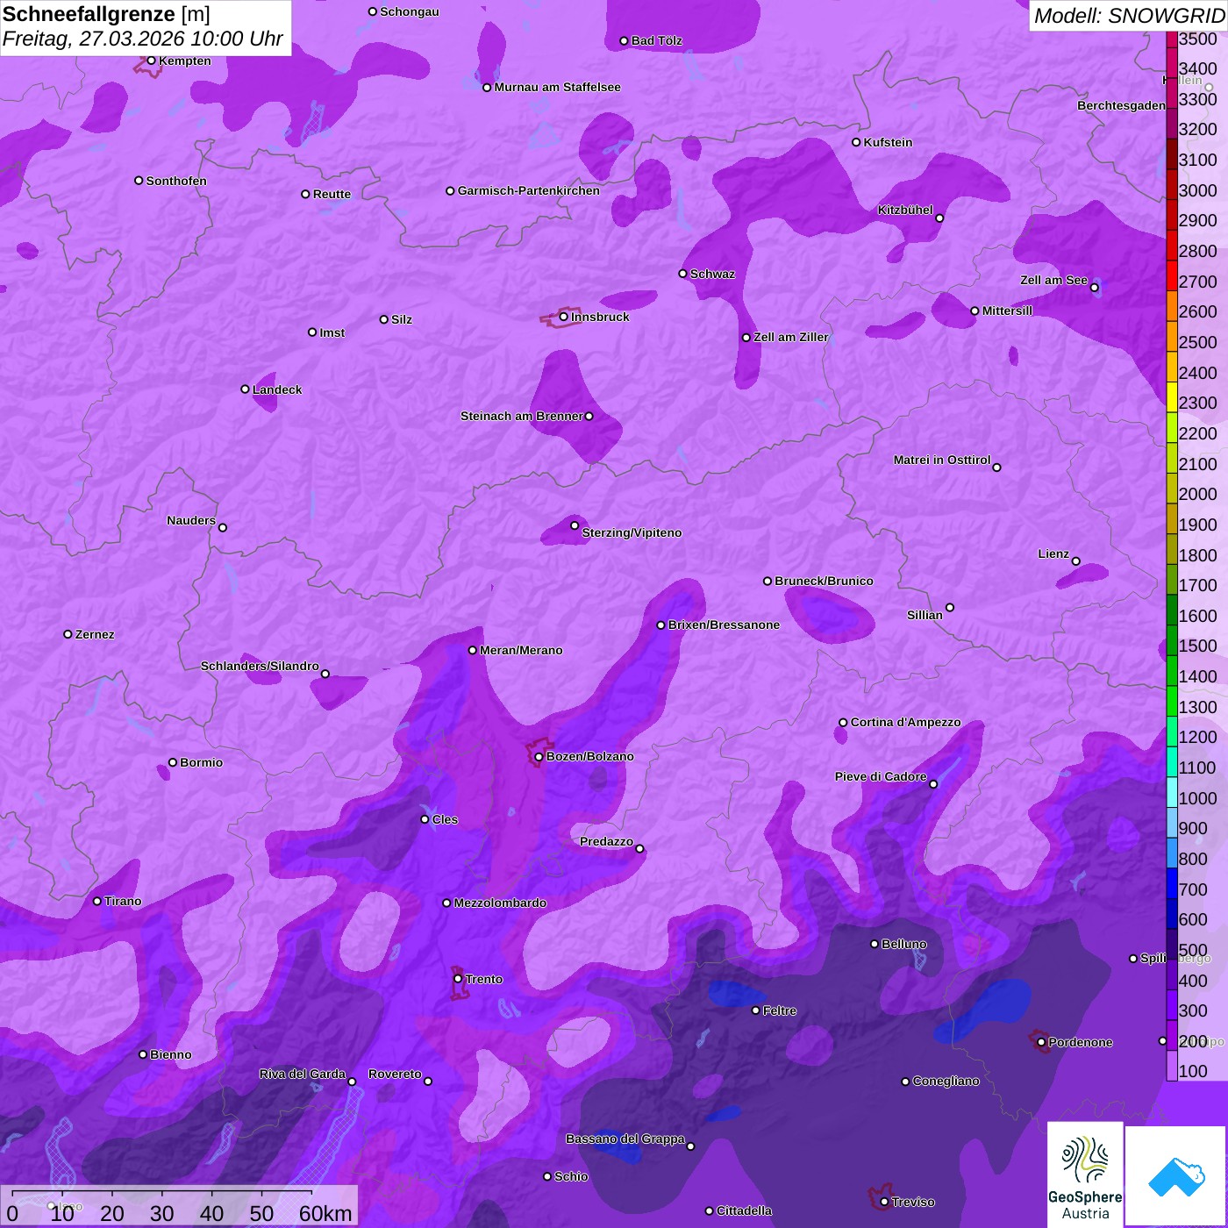Click the Schwaz marker dot
The width and height of the screenshot is (1228, 1228).
click(x=682, y=274)
